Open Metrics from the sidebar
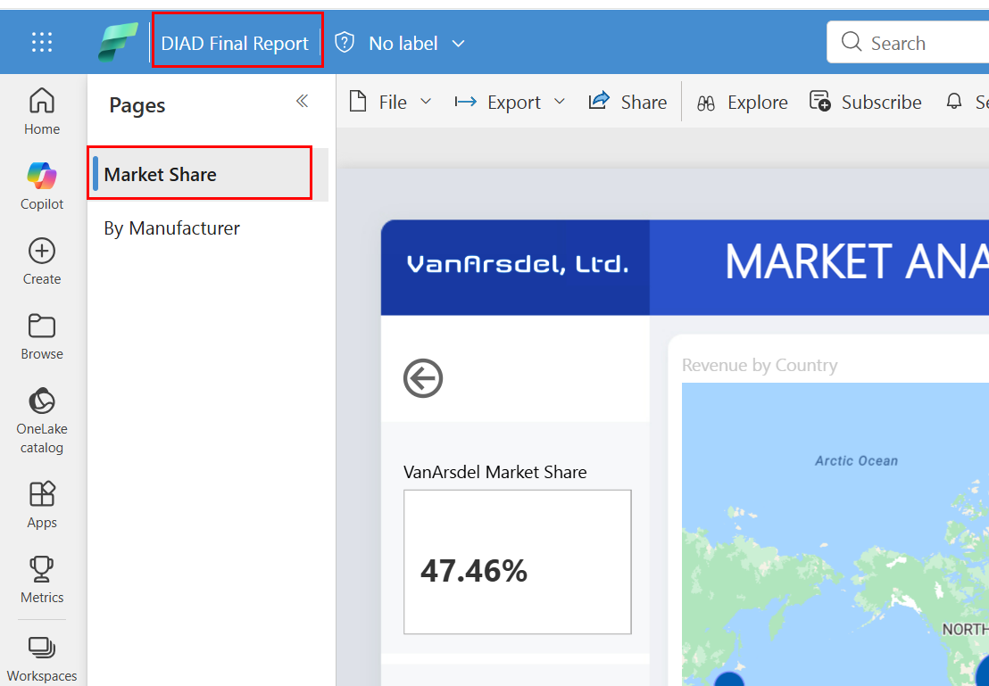This screenshot has width=989, height=686. click(42, 580)
